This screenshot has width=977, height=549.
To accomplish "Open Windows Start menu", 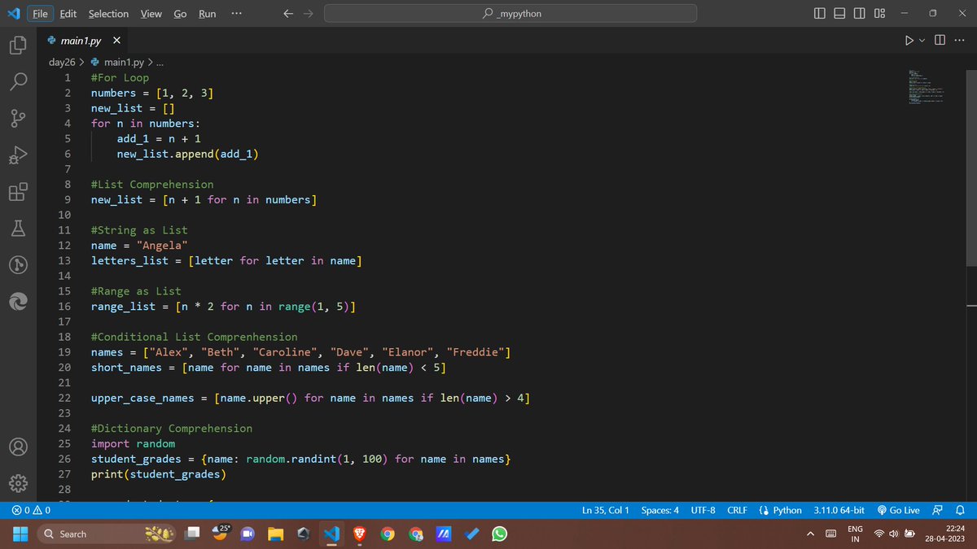I will click(x=19, y=534).
